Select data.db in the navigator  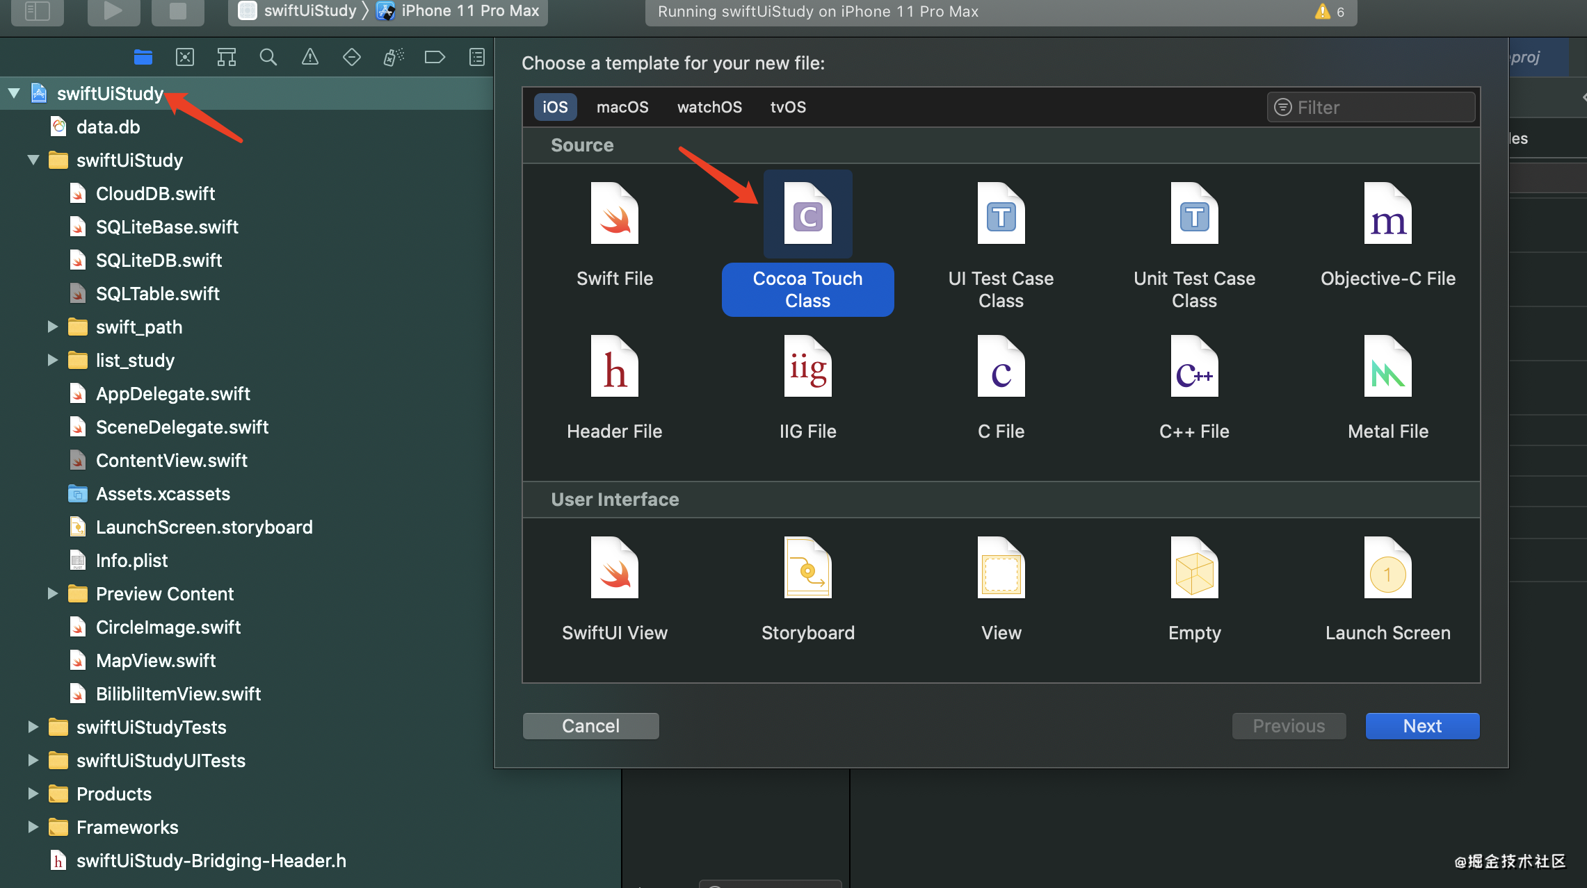108,126
